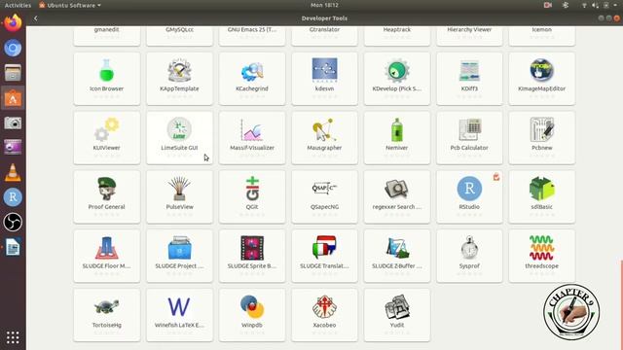Open the Files manager in the dock
Image resolution: width=623 pixels, height=350 pixels.
tap(13, 73)
